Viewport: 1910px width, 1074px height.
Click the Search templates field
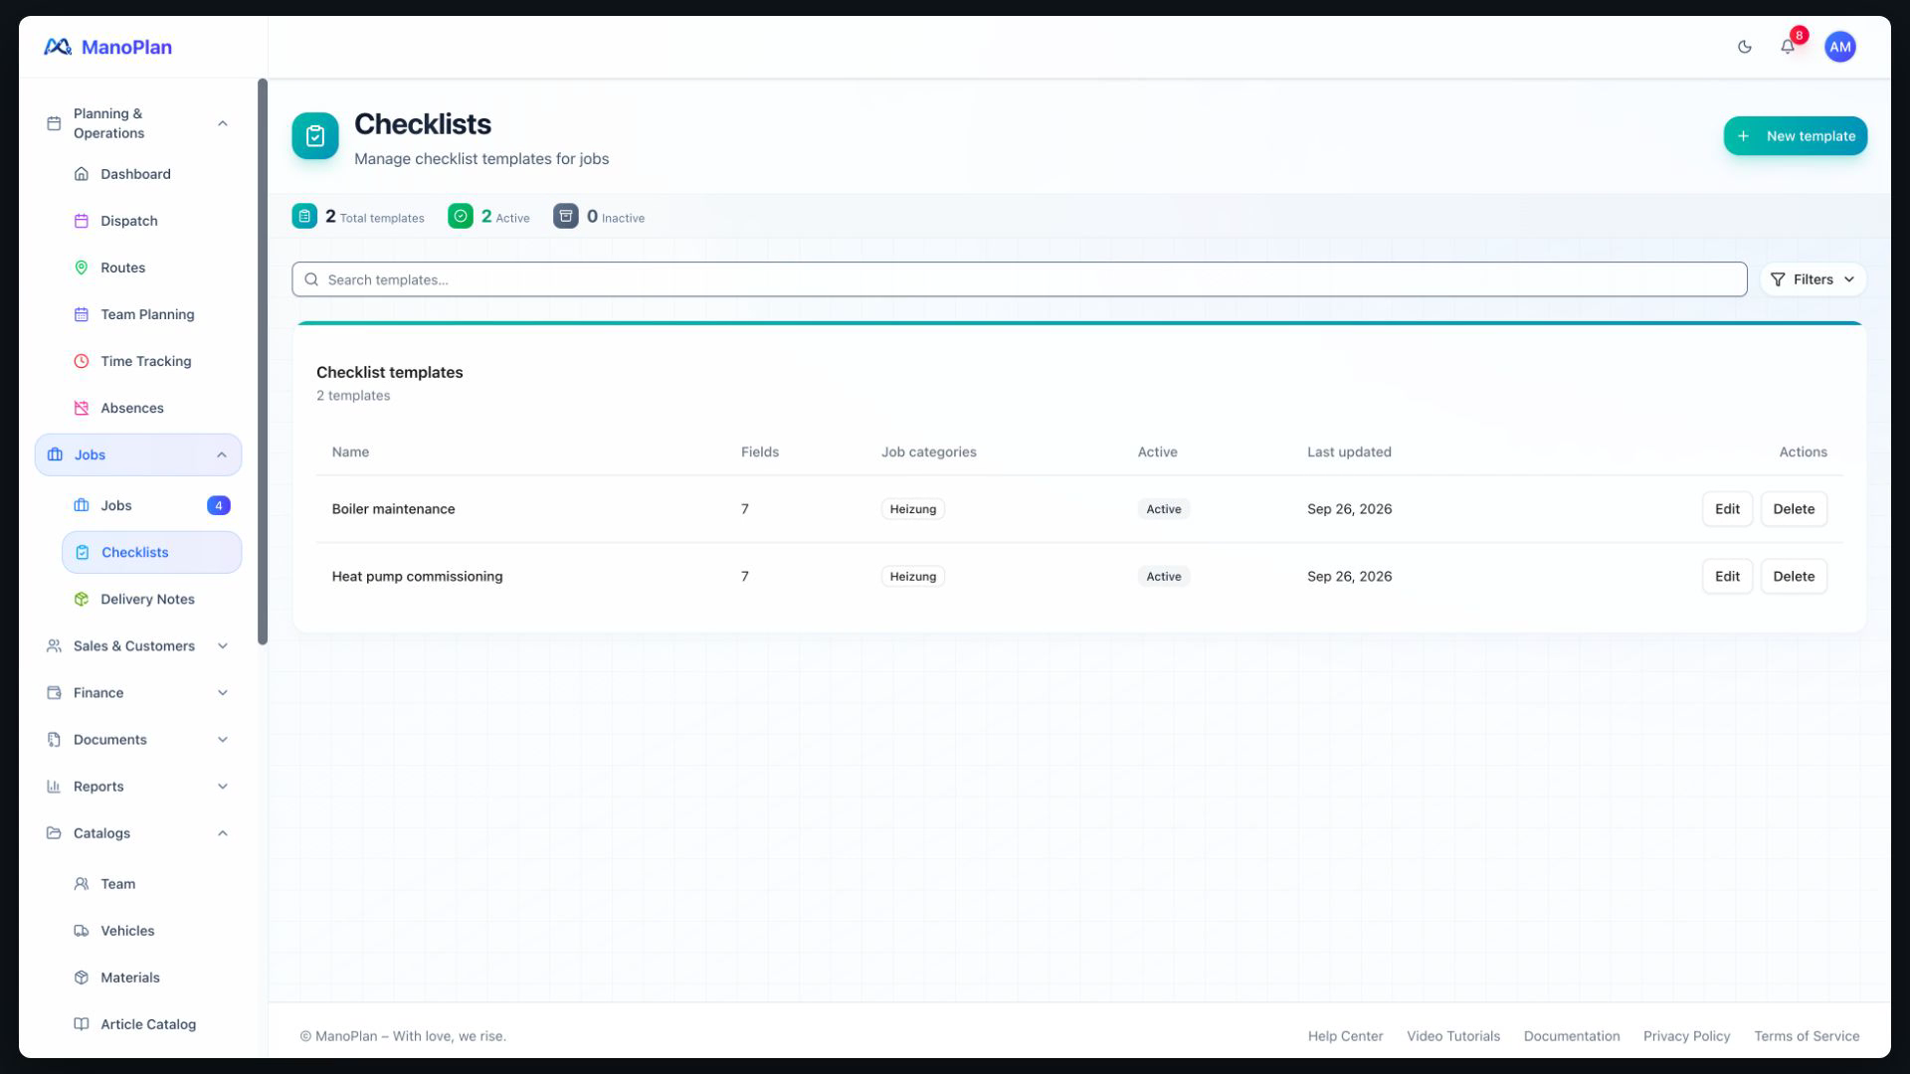pos(1019,279)
